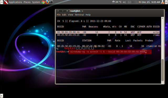Screen dimensions: 168x98
Task: Open terminal View menu
Action: pos(70,15)
